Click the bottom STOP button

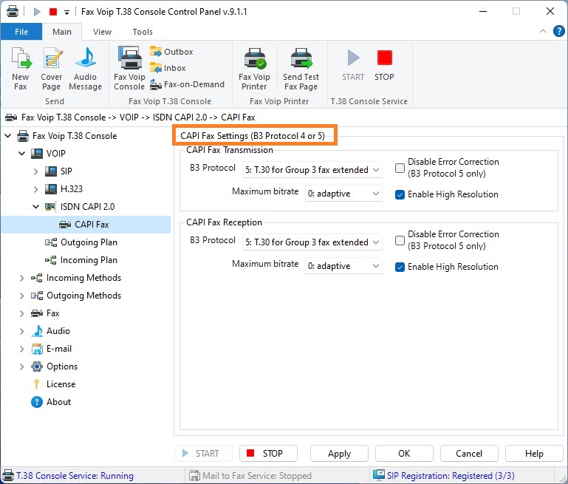pos(268,453)
